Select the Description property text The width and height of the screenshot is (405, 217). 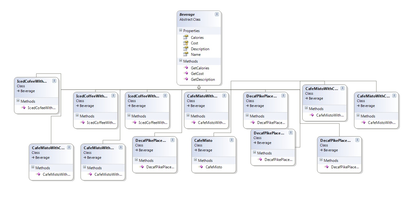click(x=200, y=49)
